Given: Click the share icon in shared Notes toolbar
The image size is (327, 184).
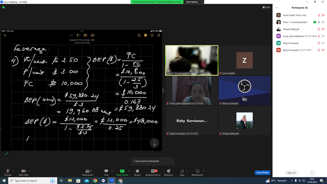Looking at the screenshot, I should (139, 35).
